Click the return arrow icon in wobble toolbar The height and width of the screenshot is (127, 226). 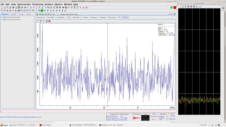[x=46, y=21]
